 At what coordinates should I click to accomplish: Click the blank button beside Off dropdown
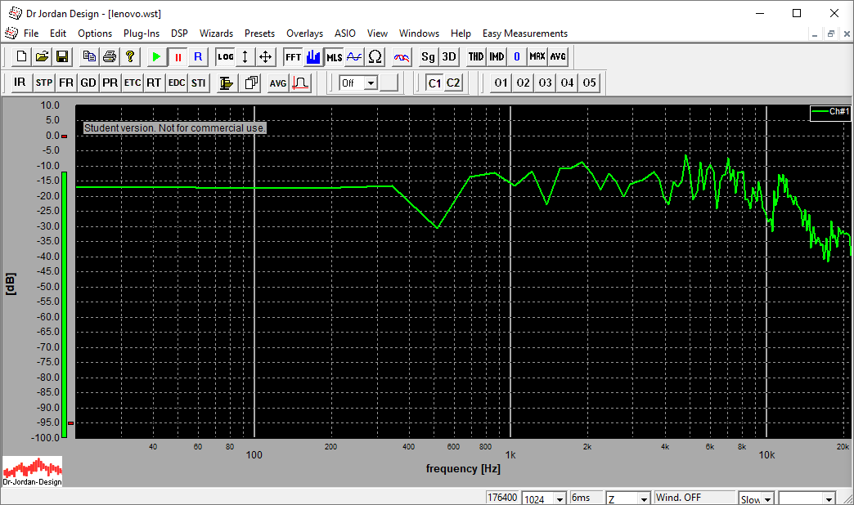389,83
